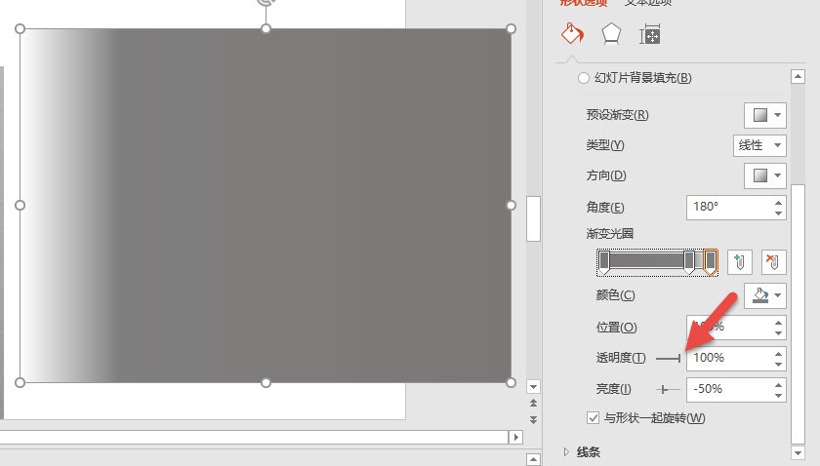
Task: Click the 角度 field showing 180°
Action: click(x=728, y=207)
